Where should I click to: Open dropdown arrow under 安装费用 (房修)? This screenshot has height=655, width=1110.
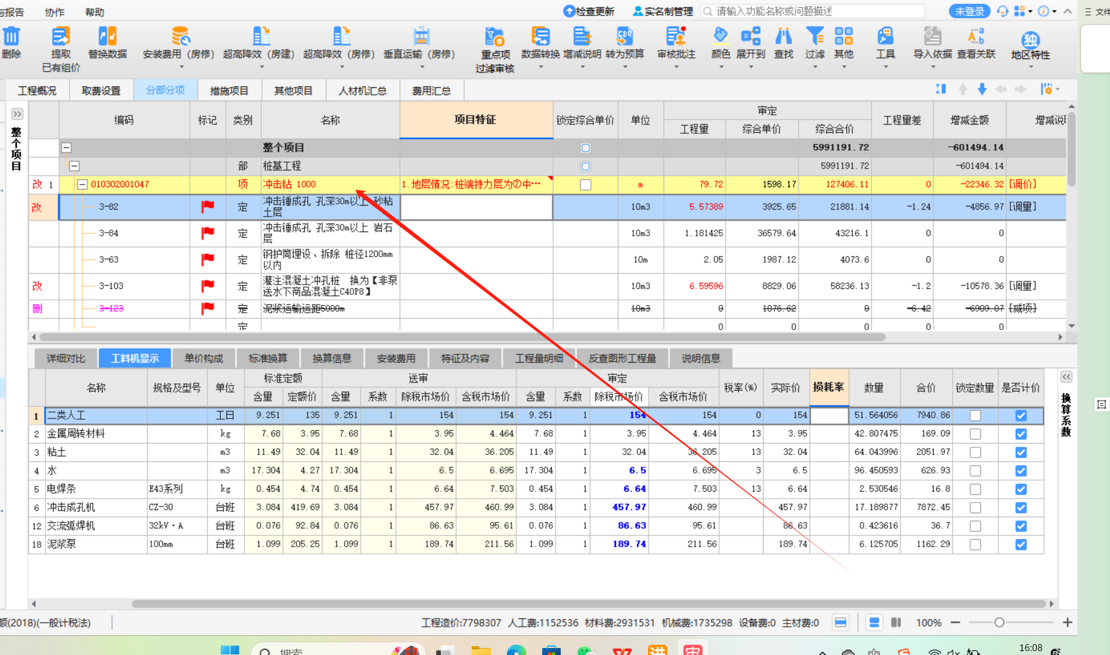(x=182, y=67)
